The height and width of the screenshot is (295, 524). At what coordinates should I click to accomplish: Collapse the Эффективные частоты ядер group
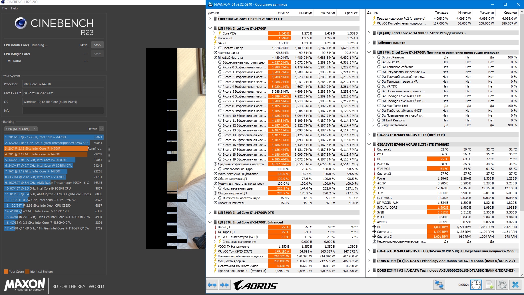(x=215, y=62)
